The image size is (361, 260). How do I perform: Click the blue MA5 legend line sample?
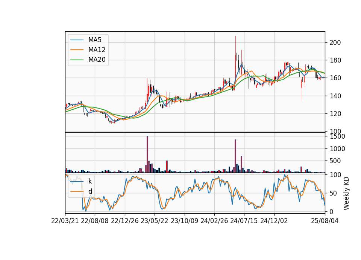click(x=77, y=40)
